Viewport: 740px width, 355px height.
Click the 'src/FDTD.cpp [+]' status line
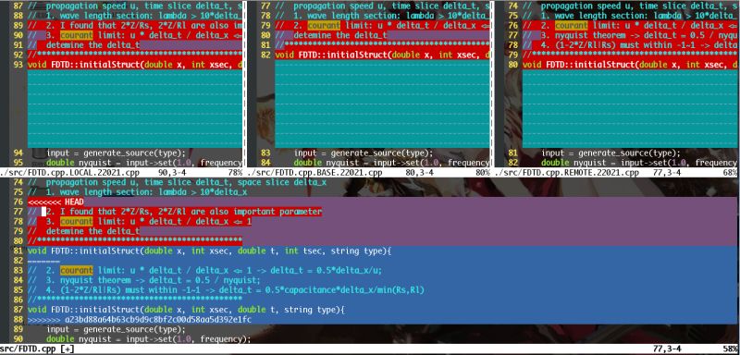click(x=370, y=349)
